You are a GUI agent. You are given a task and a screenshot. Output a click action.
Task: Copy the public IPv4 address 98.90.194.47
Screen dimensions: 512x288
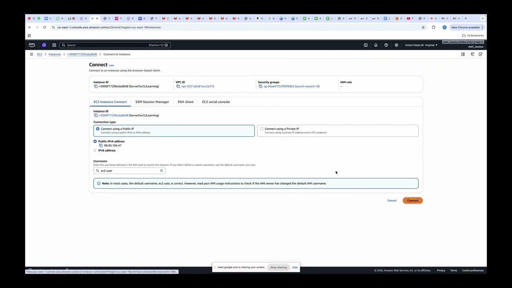click(101, 146)
